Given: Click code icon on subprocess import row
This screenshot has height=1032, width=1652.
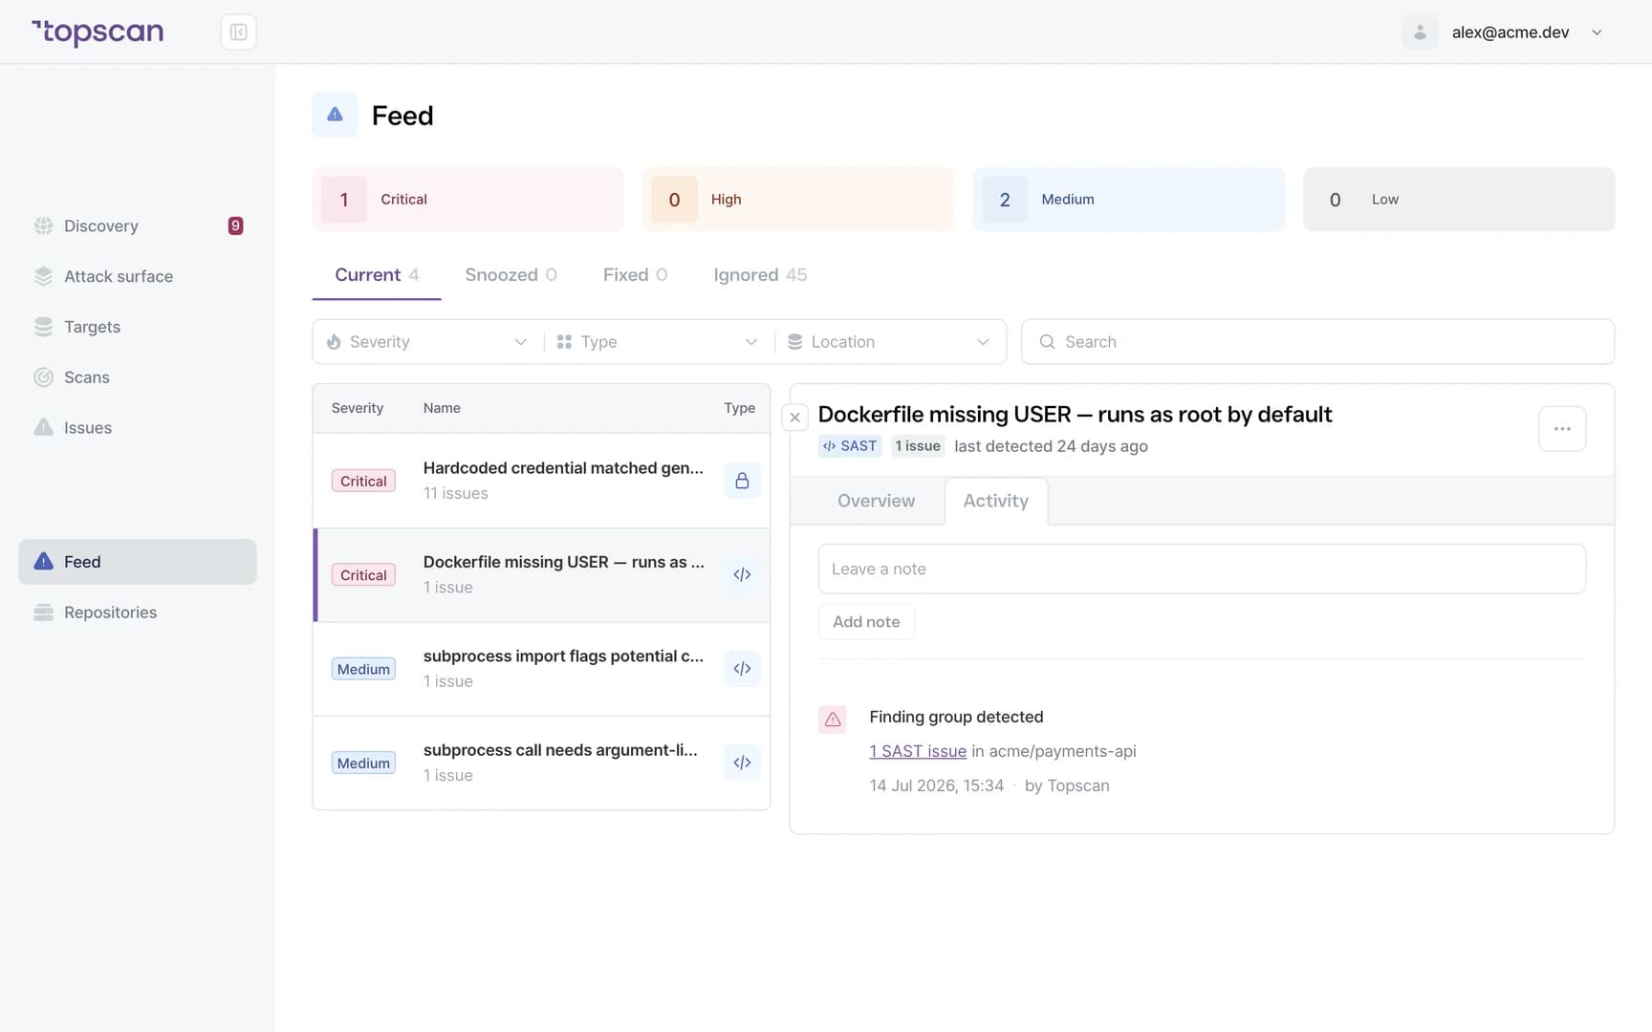Looking at the screenshot, I should (742, 668).
